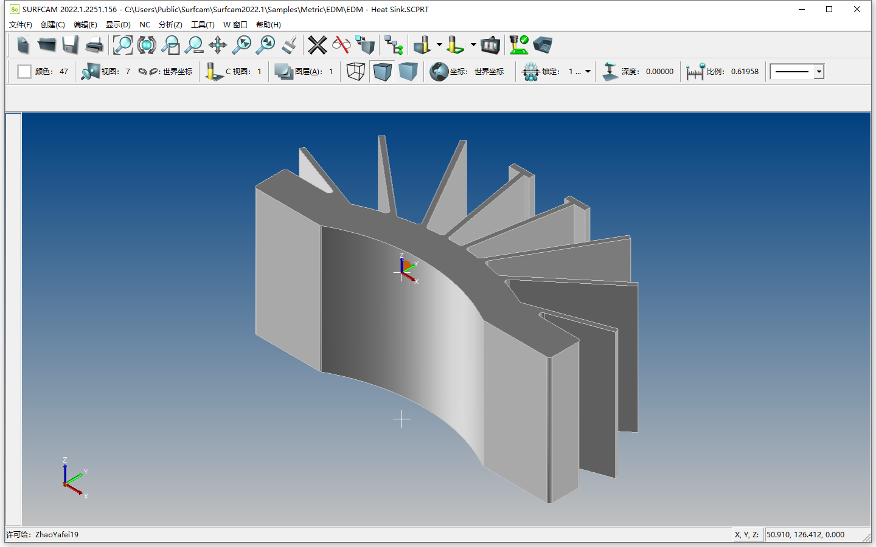The image size is (876, 547).
Task: Click the color swatch box labeled 颜色
Action: click(x=24, y=72)
